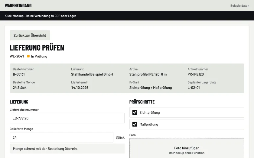Select the WE-2041 delivery ID text
This screenshot has height=158, width=254.
click(x=17, y=56)
